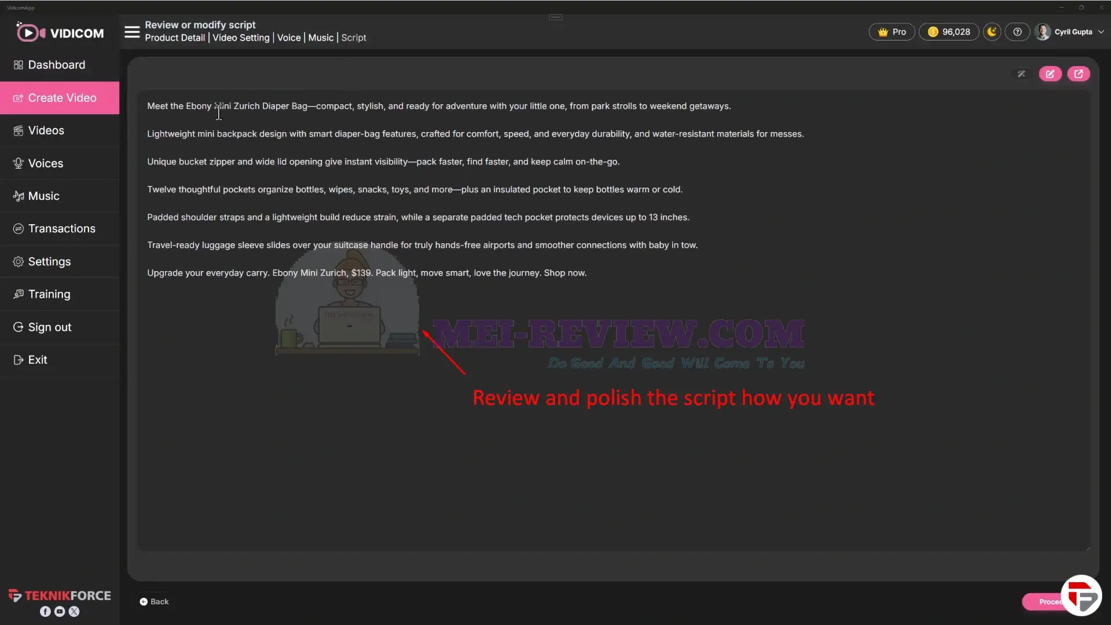This screenshot has width=1111, height=625.
Task: Open Transactions in the sidebar
Action: [x=60, y=229]
